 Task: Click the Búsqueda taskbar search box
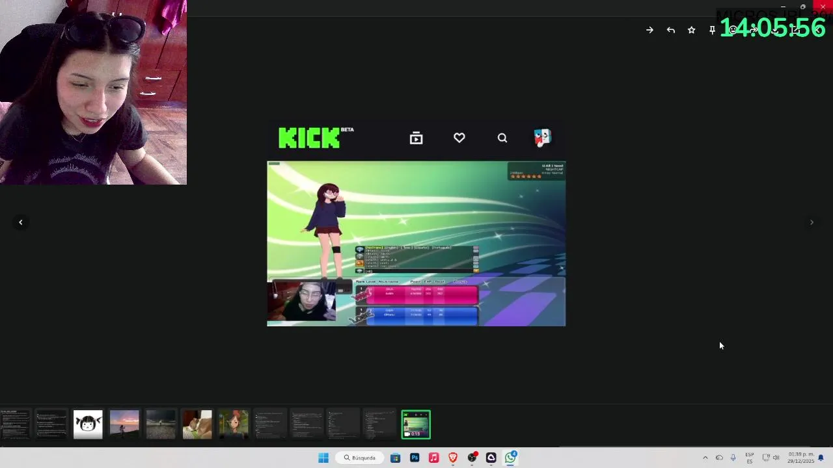[x=360, y=458]
